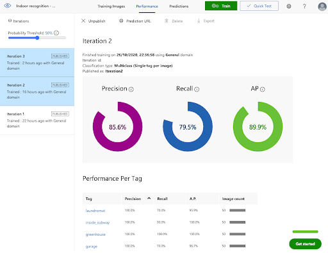Unpublish the current iteration

click(x=94, y=21)
